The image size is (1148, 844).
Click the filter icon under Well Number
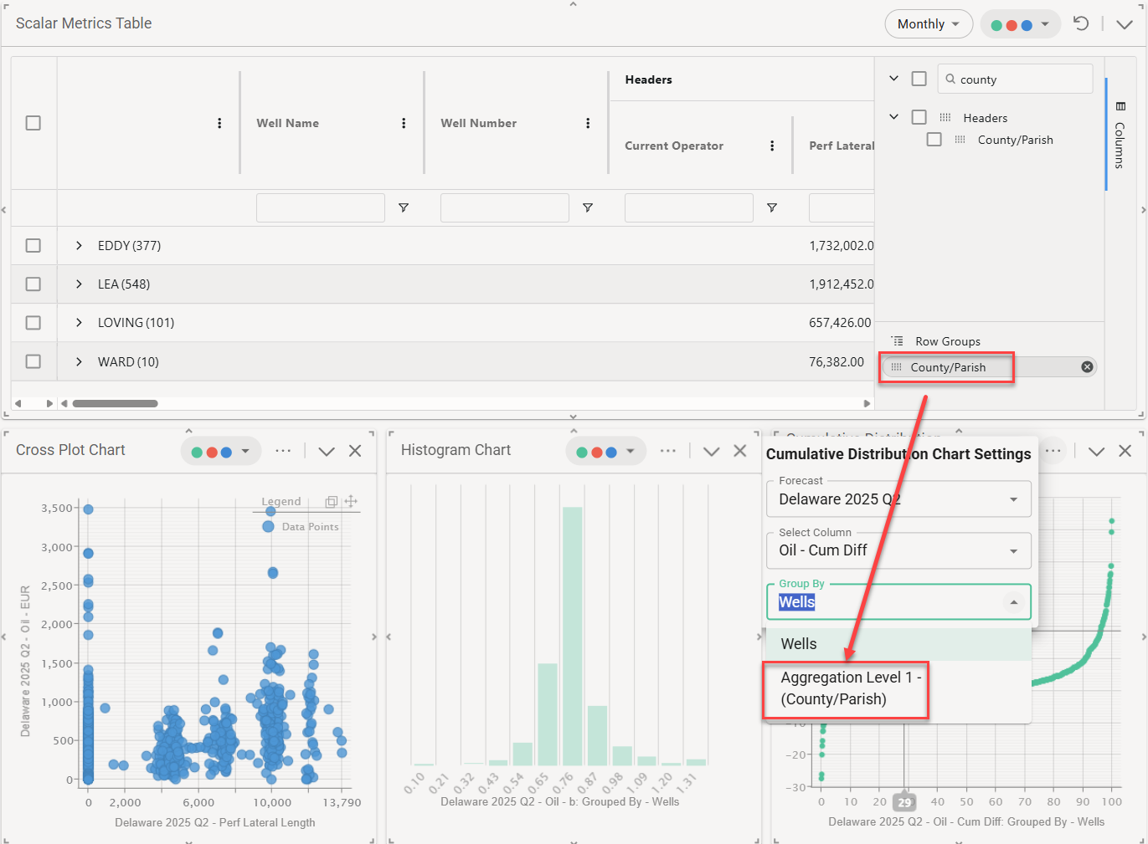point(588,207)
